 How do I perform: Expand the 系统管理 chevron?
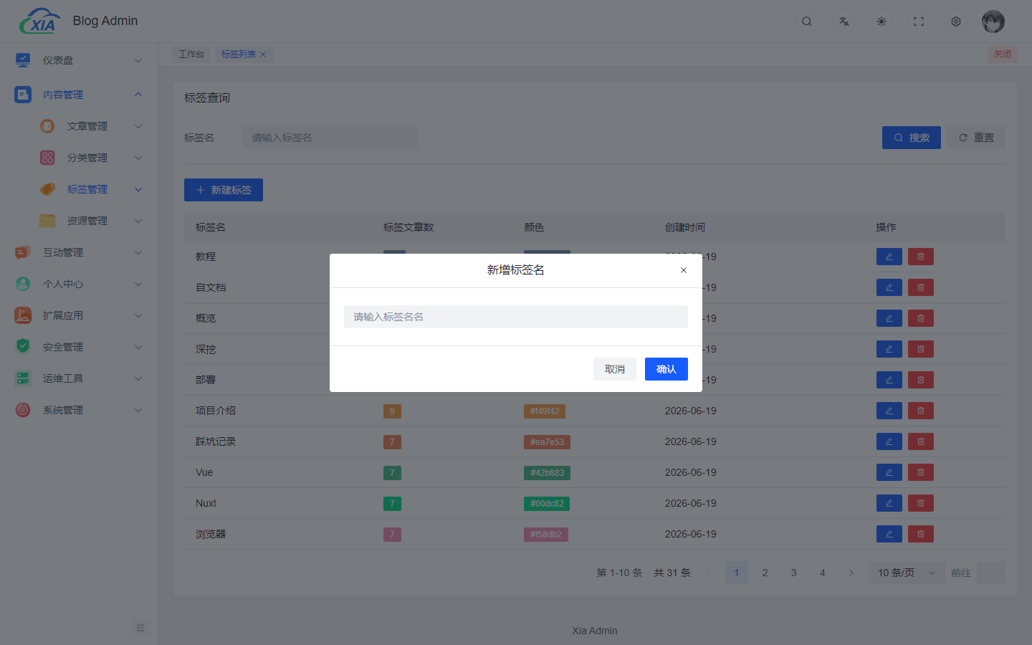pos(138,410)
